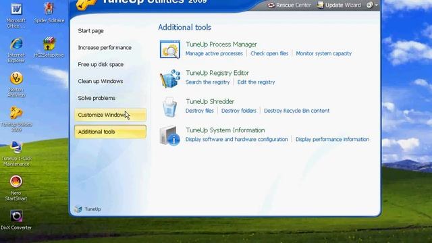Click Check open files link

tap(269, 53)
